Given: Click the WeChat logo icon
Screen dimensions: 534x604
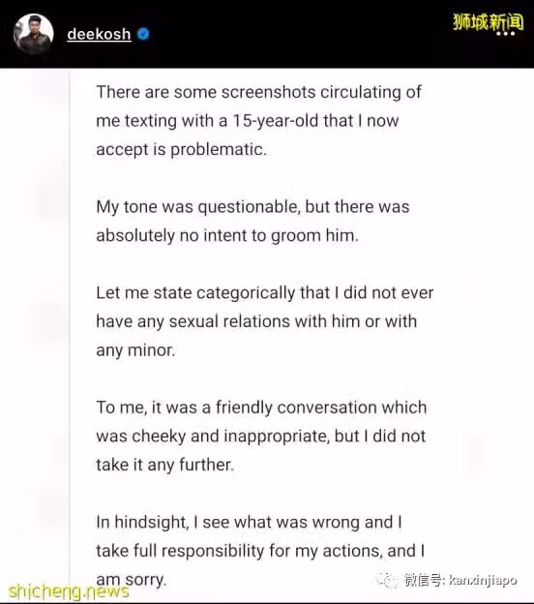Looking at the screenshot, I should click(387, 580).
